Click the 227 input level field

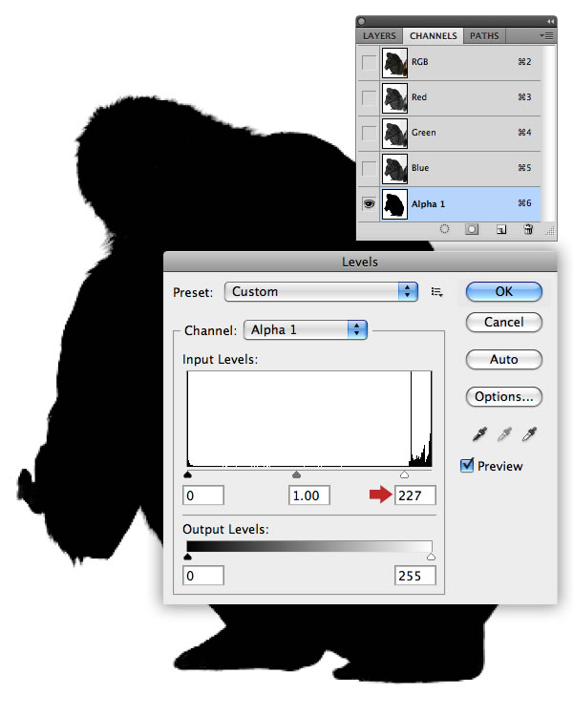tap(414, 495)
